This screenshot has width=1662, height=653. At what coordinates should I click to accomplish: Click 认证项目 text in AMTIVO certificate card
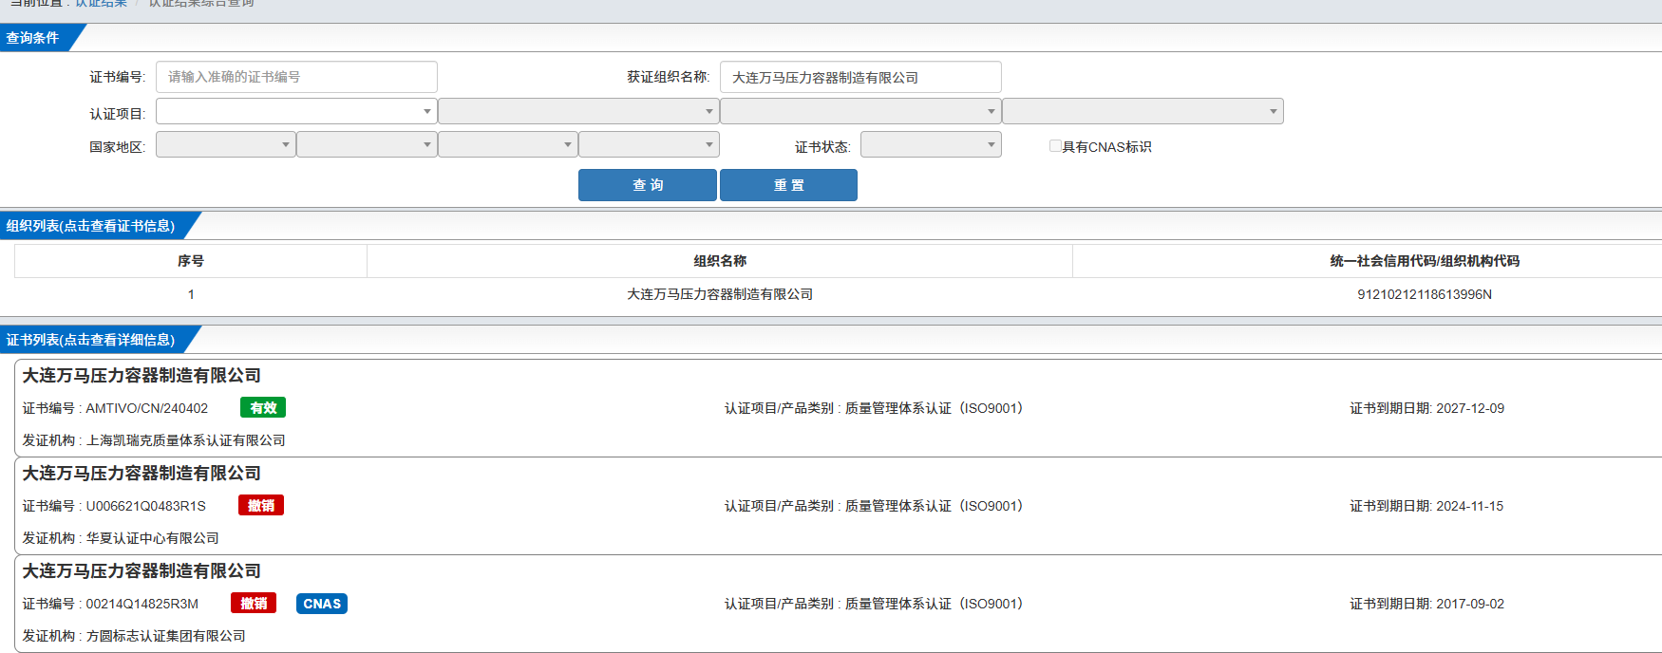874,408
